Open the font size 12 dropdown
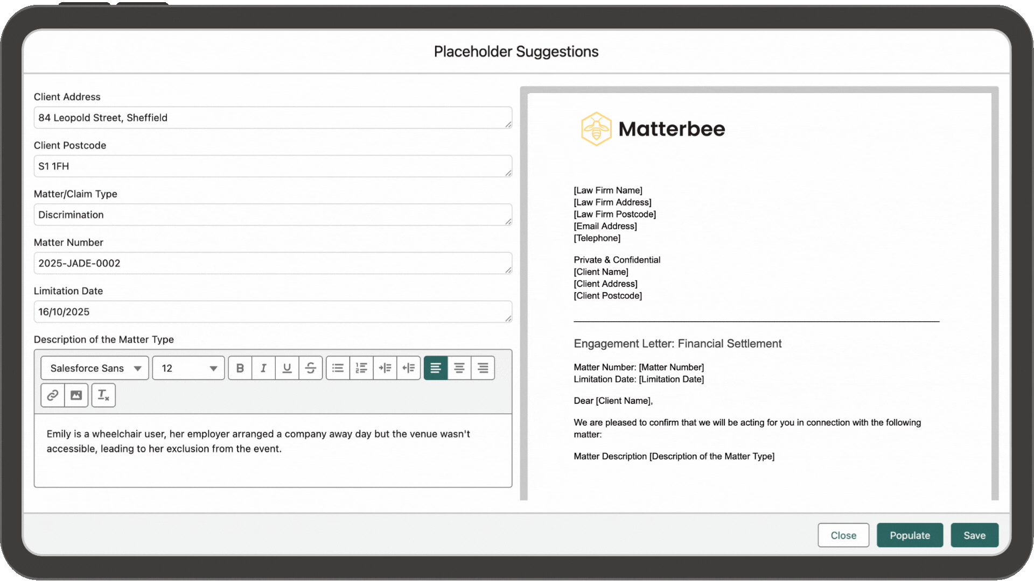The width and height of the screenshot is (1034, 581). coord(188,368)
